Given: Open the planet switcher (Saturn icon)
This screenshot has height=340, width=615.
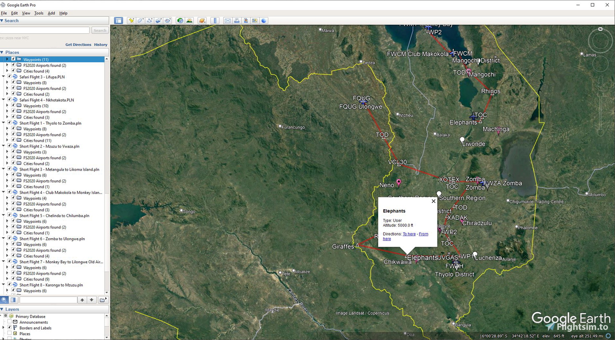Looking at the screenshot, I should pyautogui.click(x=202, y=21).
